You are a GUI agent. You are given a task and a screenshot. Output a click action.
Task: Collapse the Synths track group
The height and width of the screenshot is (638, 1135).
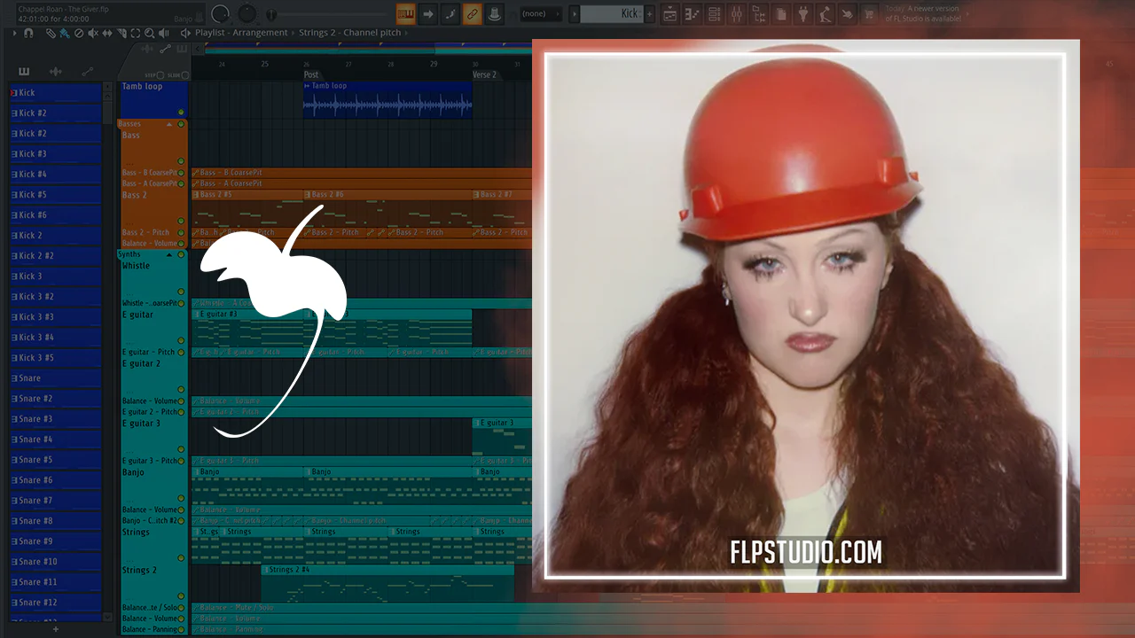click(169, 254)
